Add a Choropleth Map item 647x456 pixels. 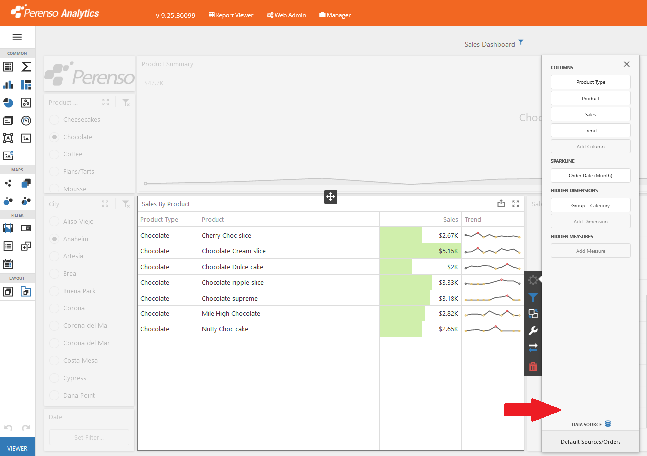click(x=26, y=183)
